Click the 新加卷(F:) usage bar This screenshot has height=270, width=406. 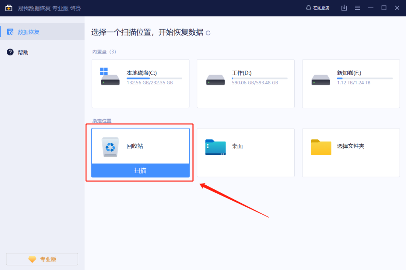(x=365, y=78)
